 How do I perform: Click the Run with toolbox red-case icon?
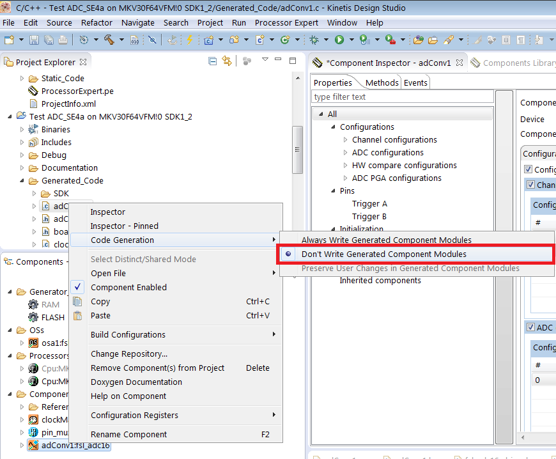[x=390, y=40]
